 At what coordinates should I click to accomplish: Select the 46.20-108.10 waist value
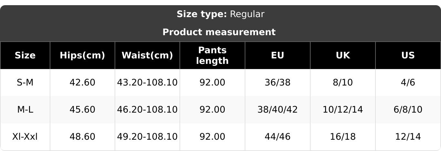point(147,110)
